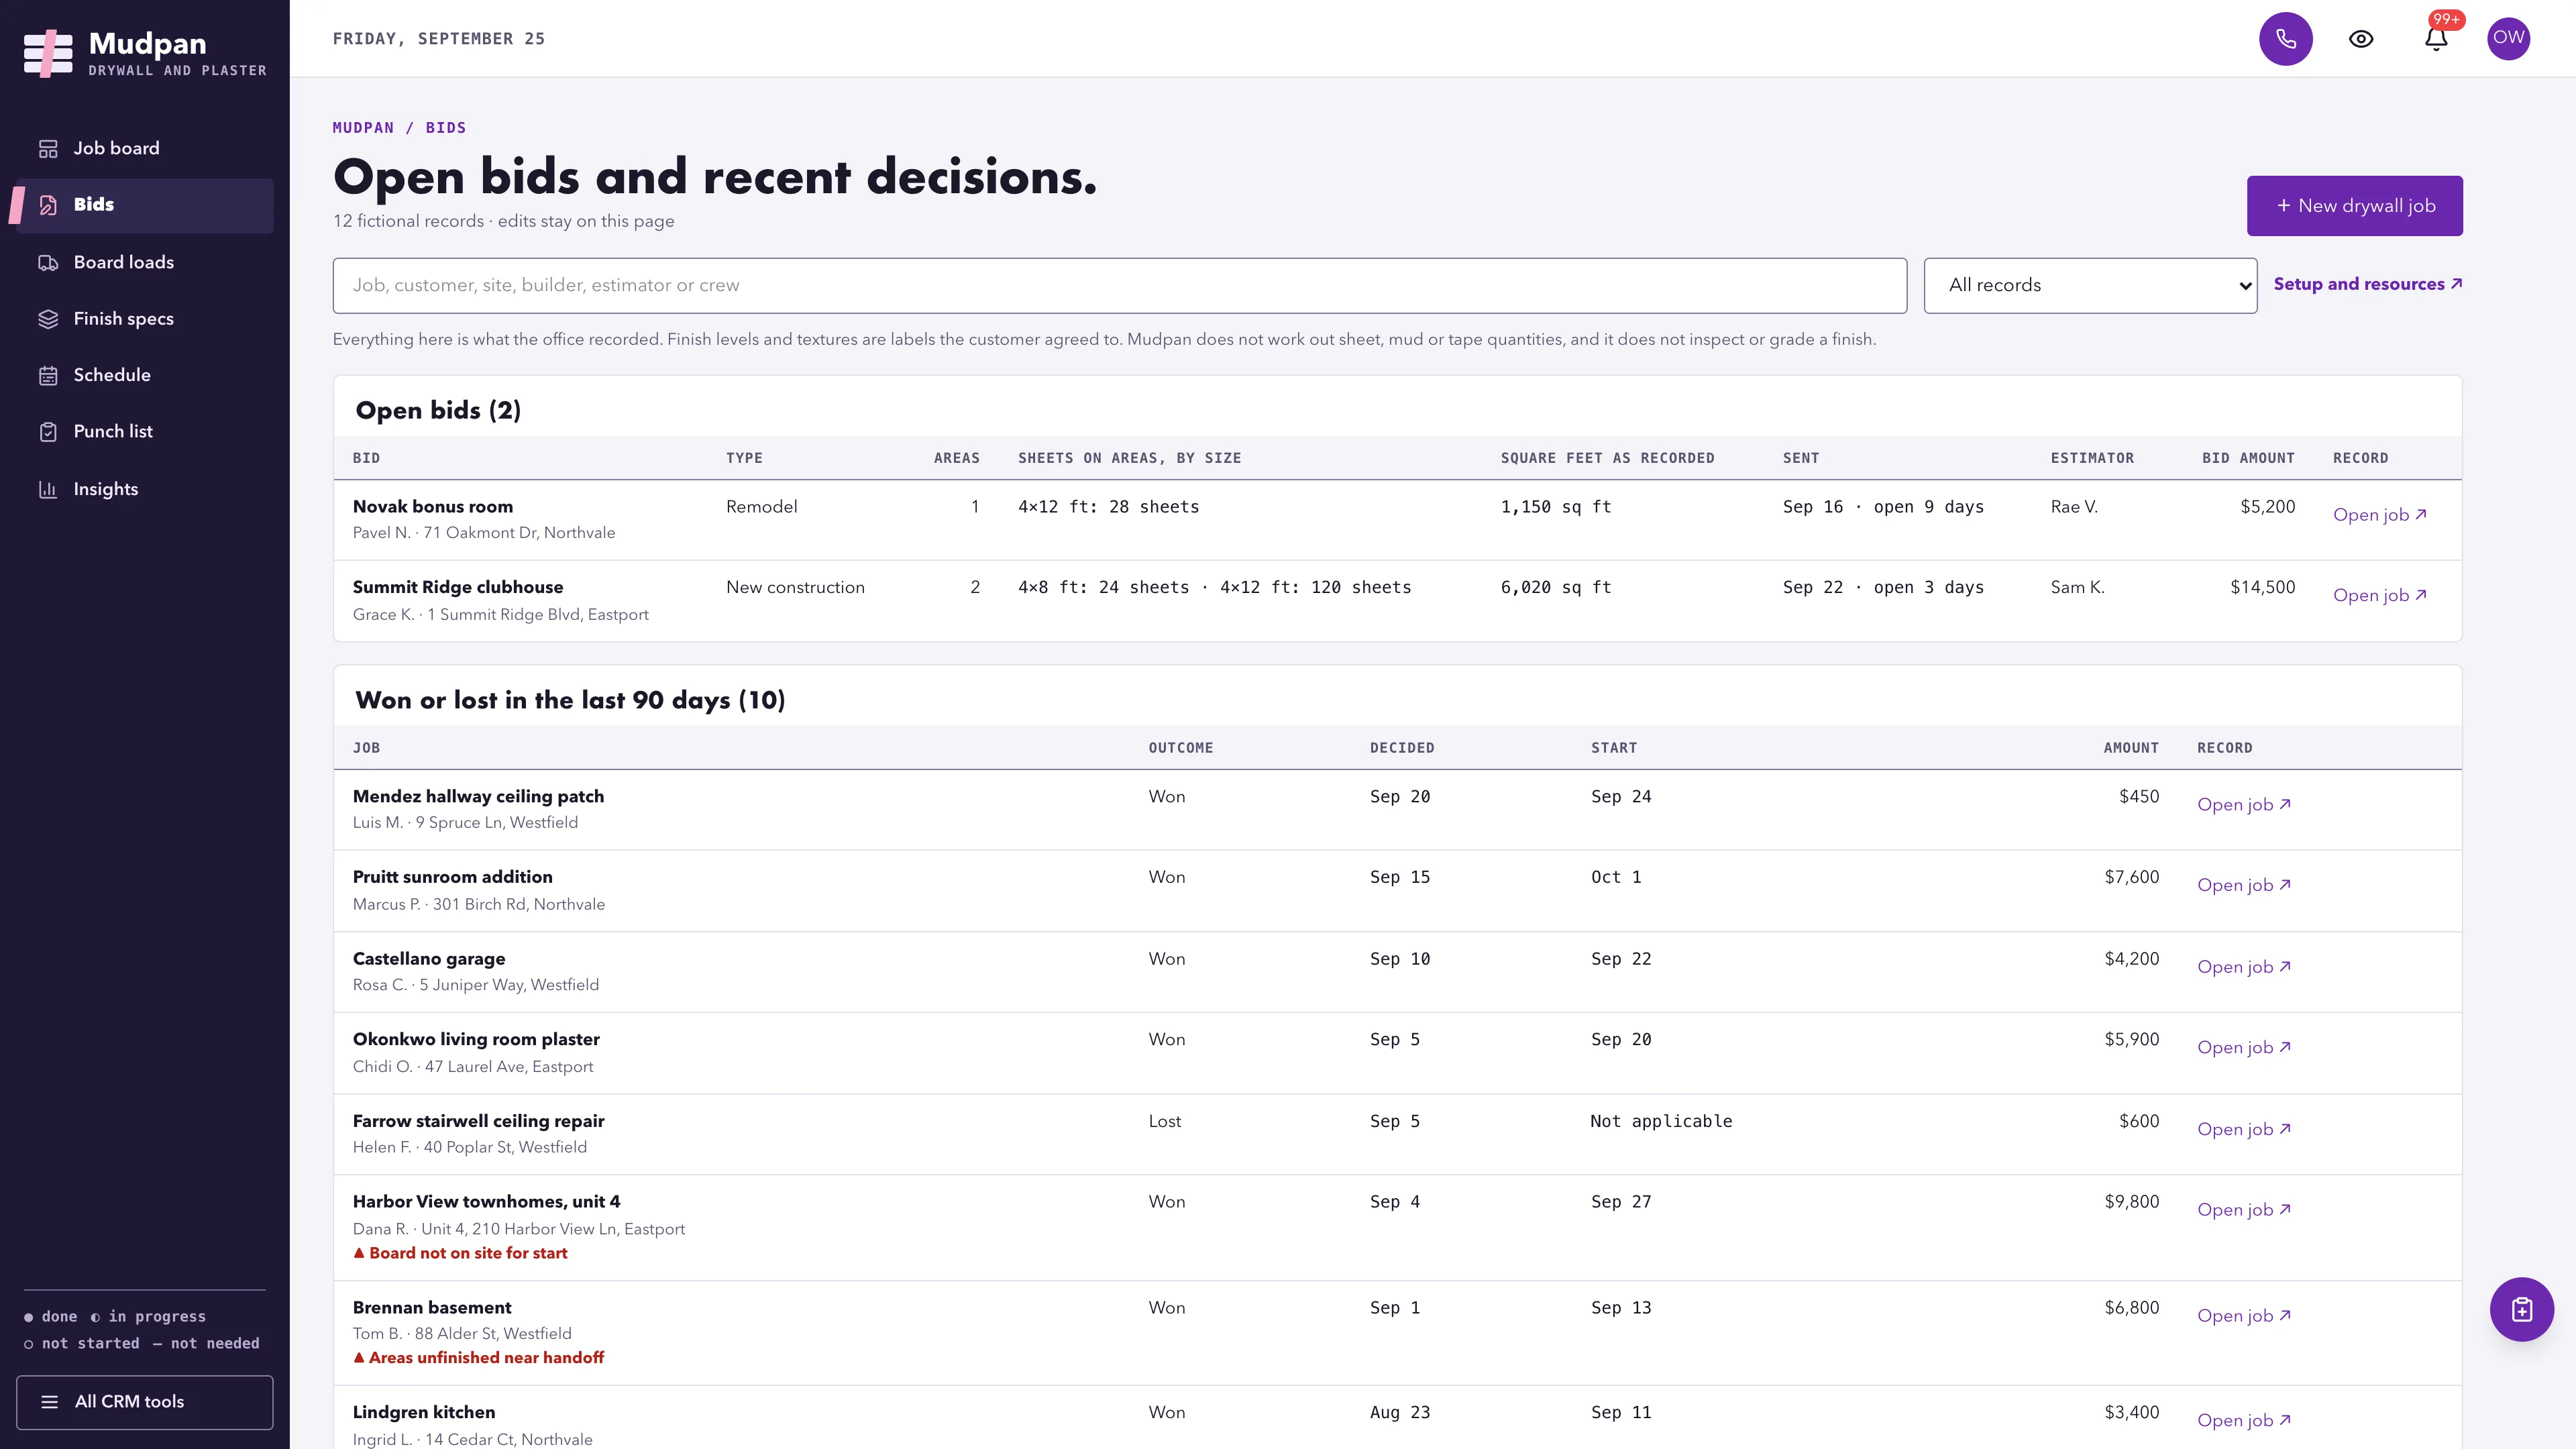
Task: Toggle the eye visibility icon in header
Action: click(x=2360, y=39)
